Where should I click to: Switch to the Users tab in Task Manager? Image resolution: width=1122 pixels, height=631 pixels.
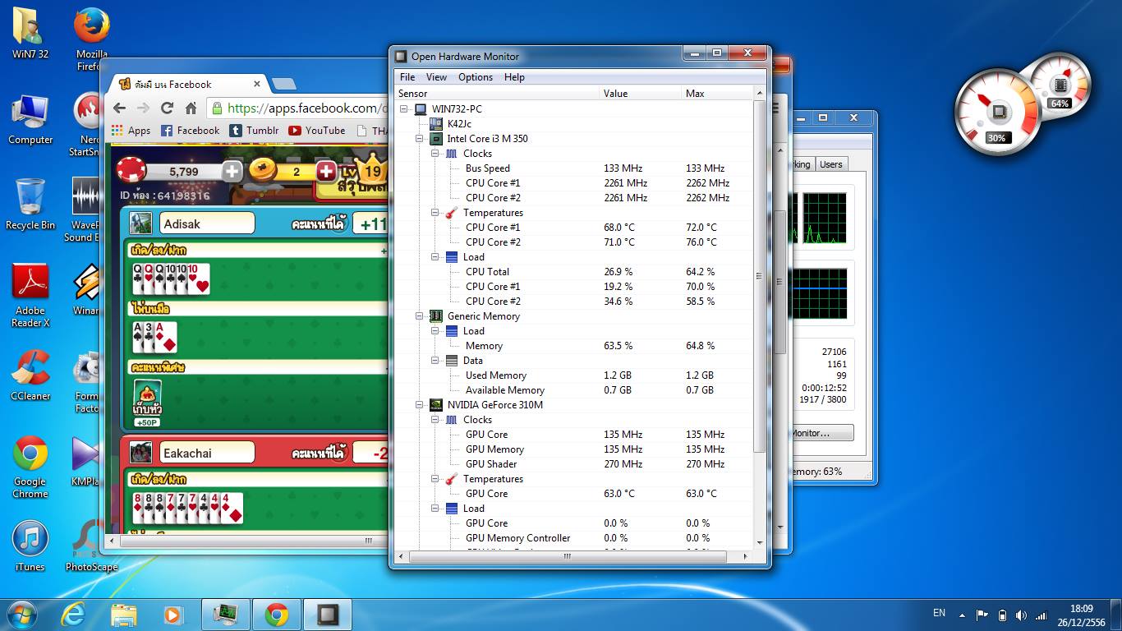click(x=830, y=164)
